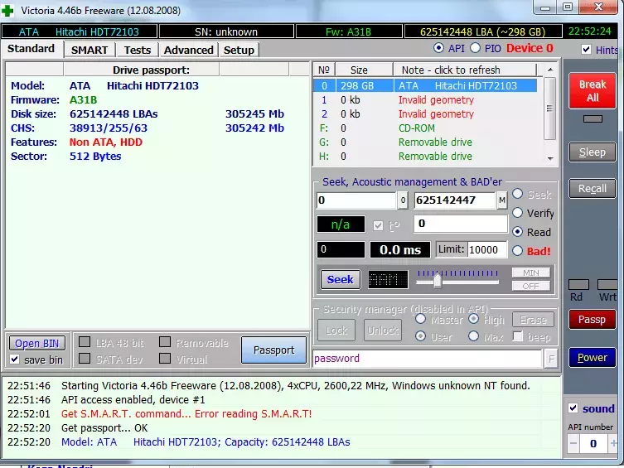Screen dimensions: 624x468
Task: Select the Seek radio option
Action: click(517, 194)
